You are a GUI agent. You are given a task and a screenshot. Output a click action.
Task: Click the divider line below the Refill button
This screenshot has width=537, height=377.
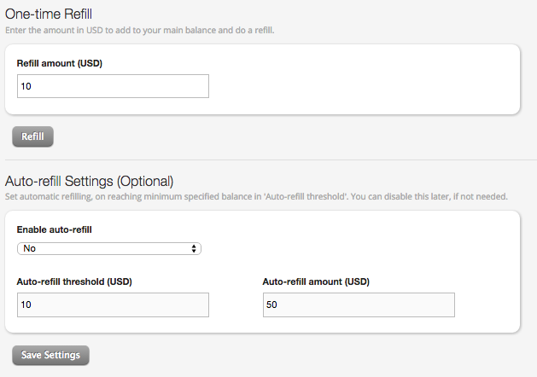point(268,159)
